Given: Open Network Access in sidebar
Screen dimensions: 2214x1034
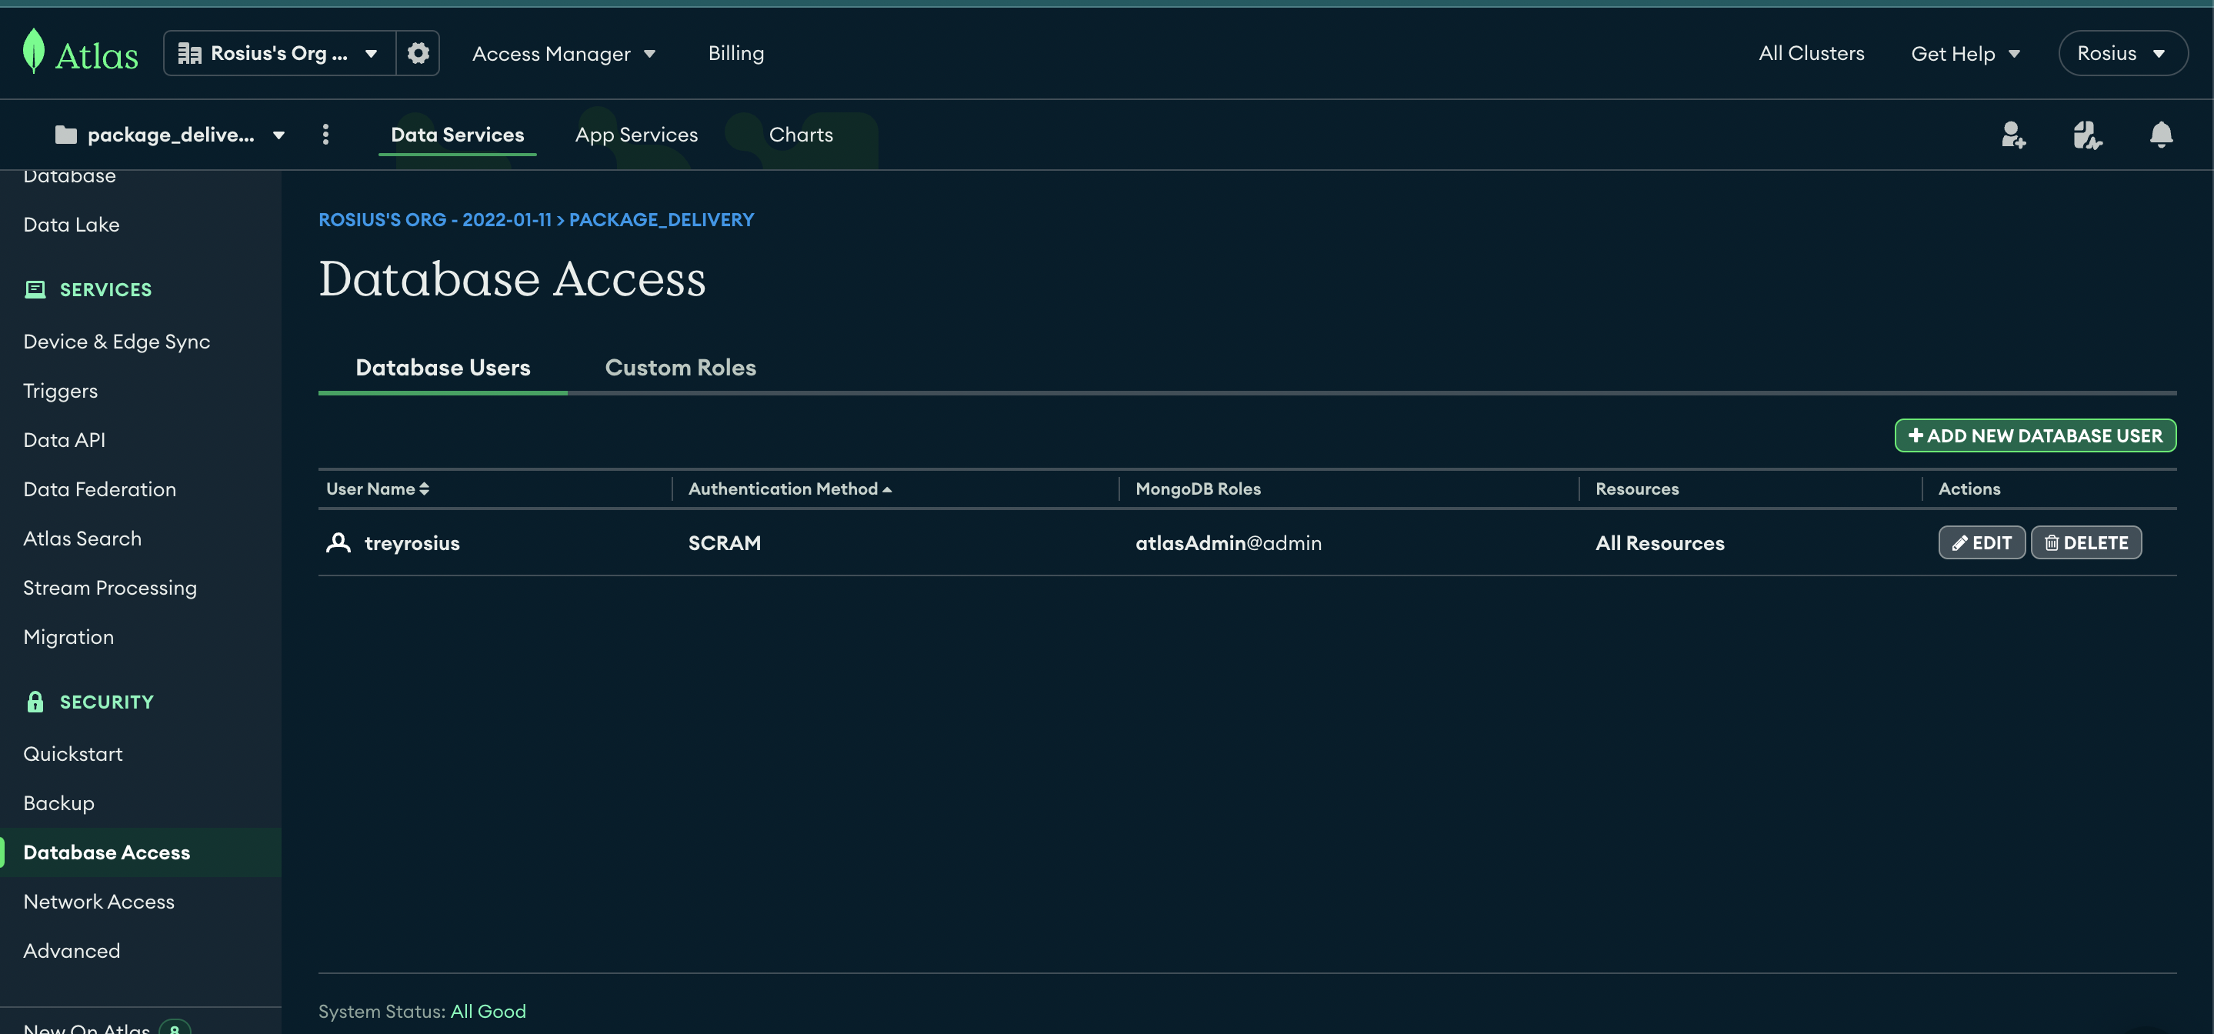Looking at the screenshot, I should (98, 902).
